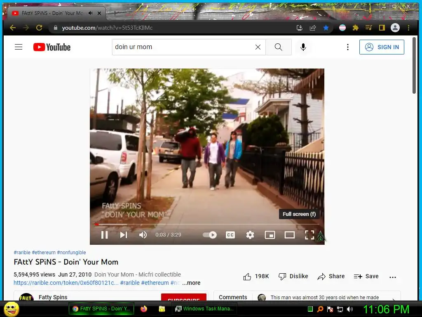Like the video with 198K likes
The width and height of the screenshot is (422, 317).
(x=256, y=276)
